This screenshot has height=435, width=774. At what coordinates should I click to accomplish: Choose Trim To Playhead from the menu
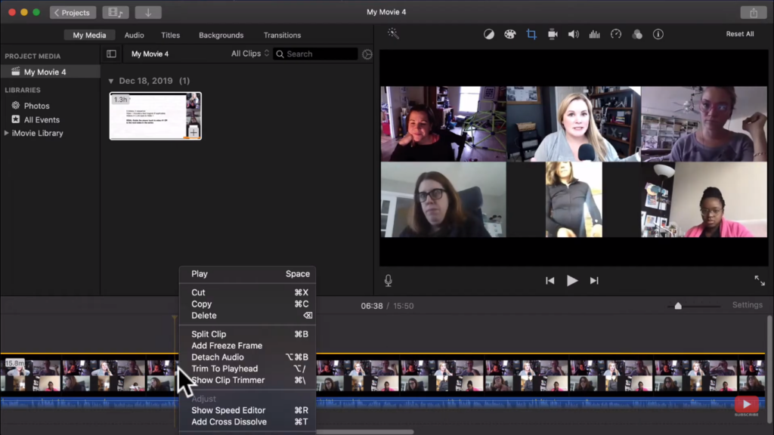point(247,369)
